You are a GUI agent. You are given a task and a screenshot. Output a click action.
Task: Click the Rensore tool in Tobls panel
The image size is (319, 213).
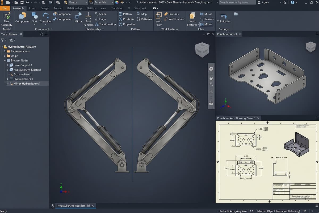click(207, 19)
